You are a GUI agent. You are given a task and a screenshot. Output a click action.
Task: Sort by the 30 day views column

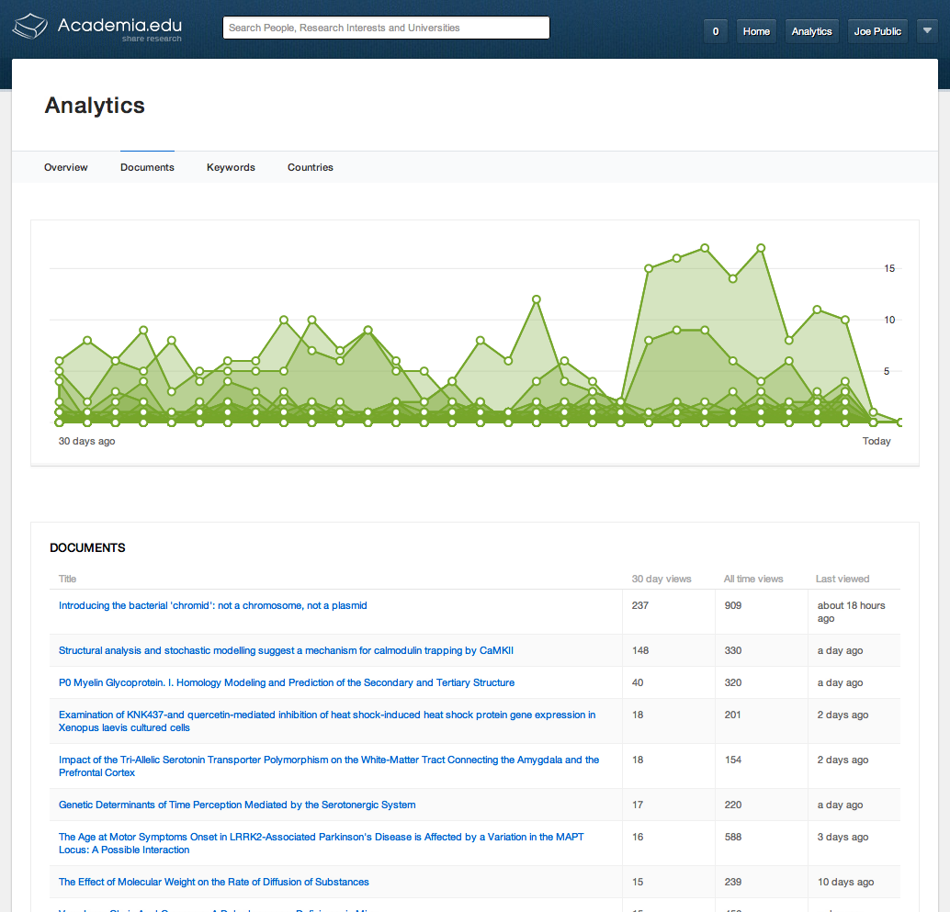661,579
